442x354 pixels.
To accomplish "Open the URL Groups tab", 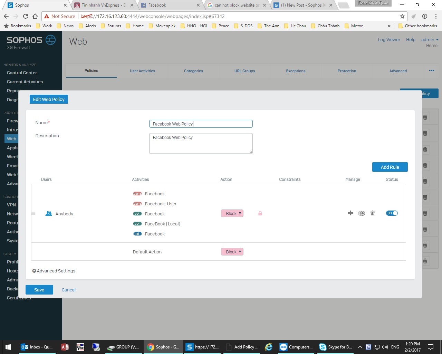I will [x=244, y=71].
